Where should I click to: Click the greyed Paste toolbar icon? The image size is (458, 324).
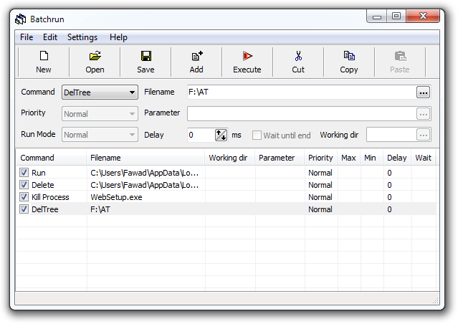(x=400, y=55)
